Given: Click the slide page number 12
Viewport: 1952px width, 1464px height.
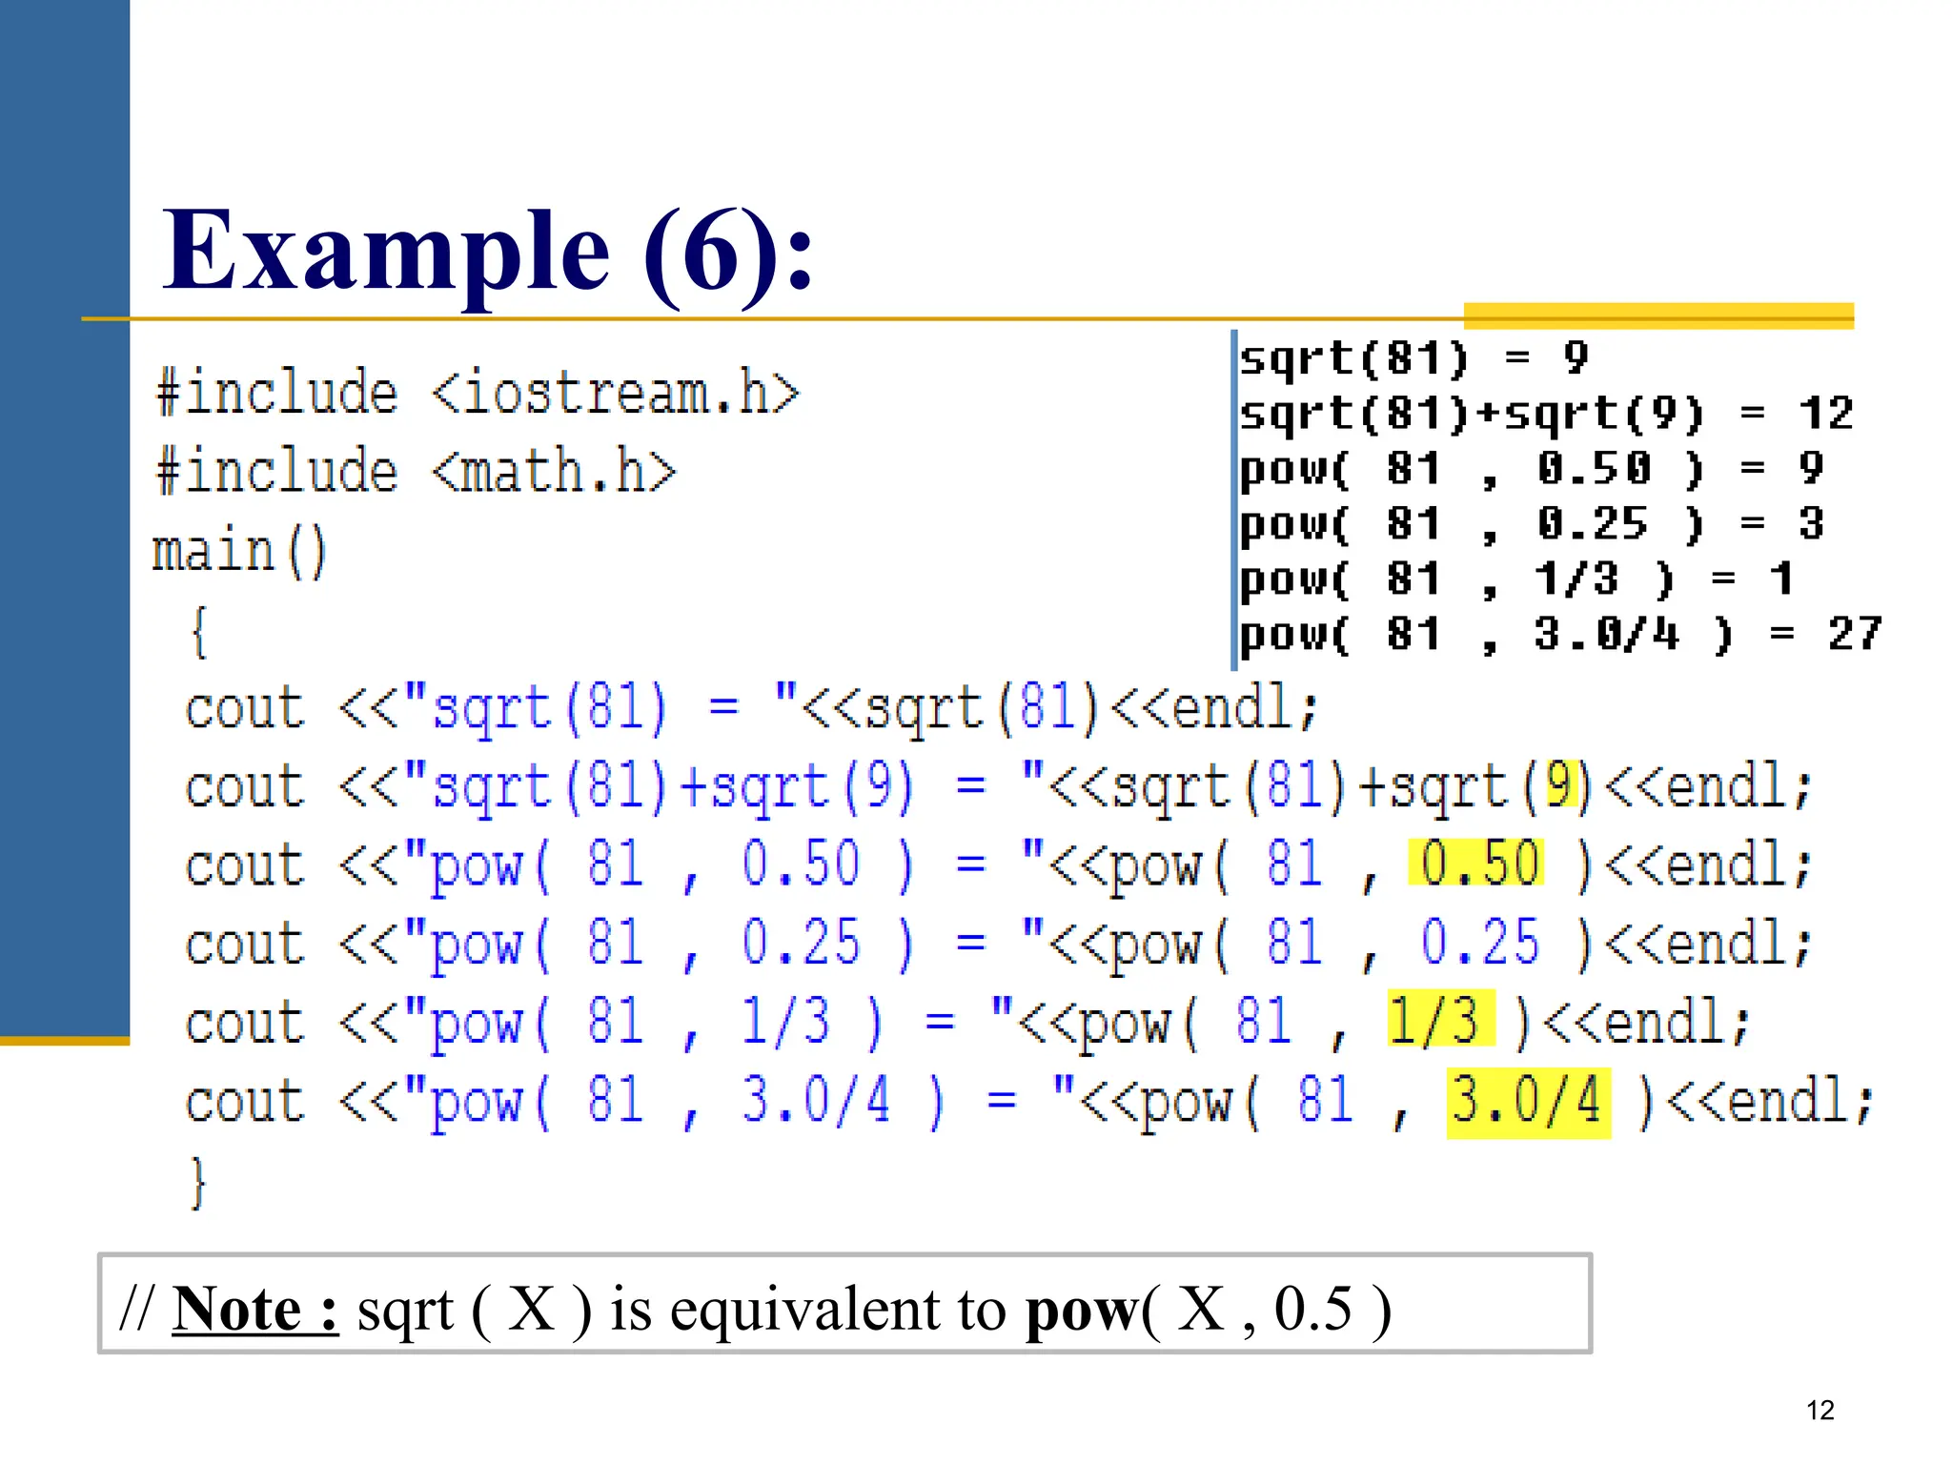Looking at the screenshot, I should pos(1820,1410).
